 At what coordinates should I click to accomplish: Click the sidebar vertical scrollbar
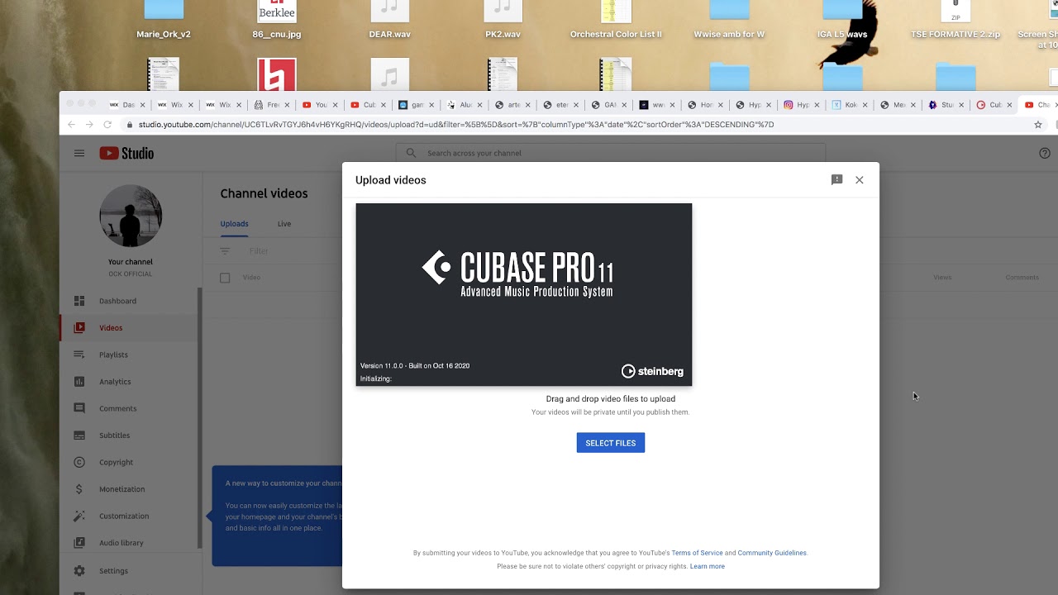tap(199, 417)
